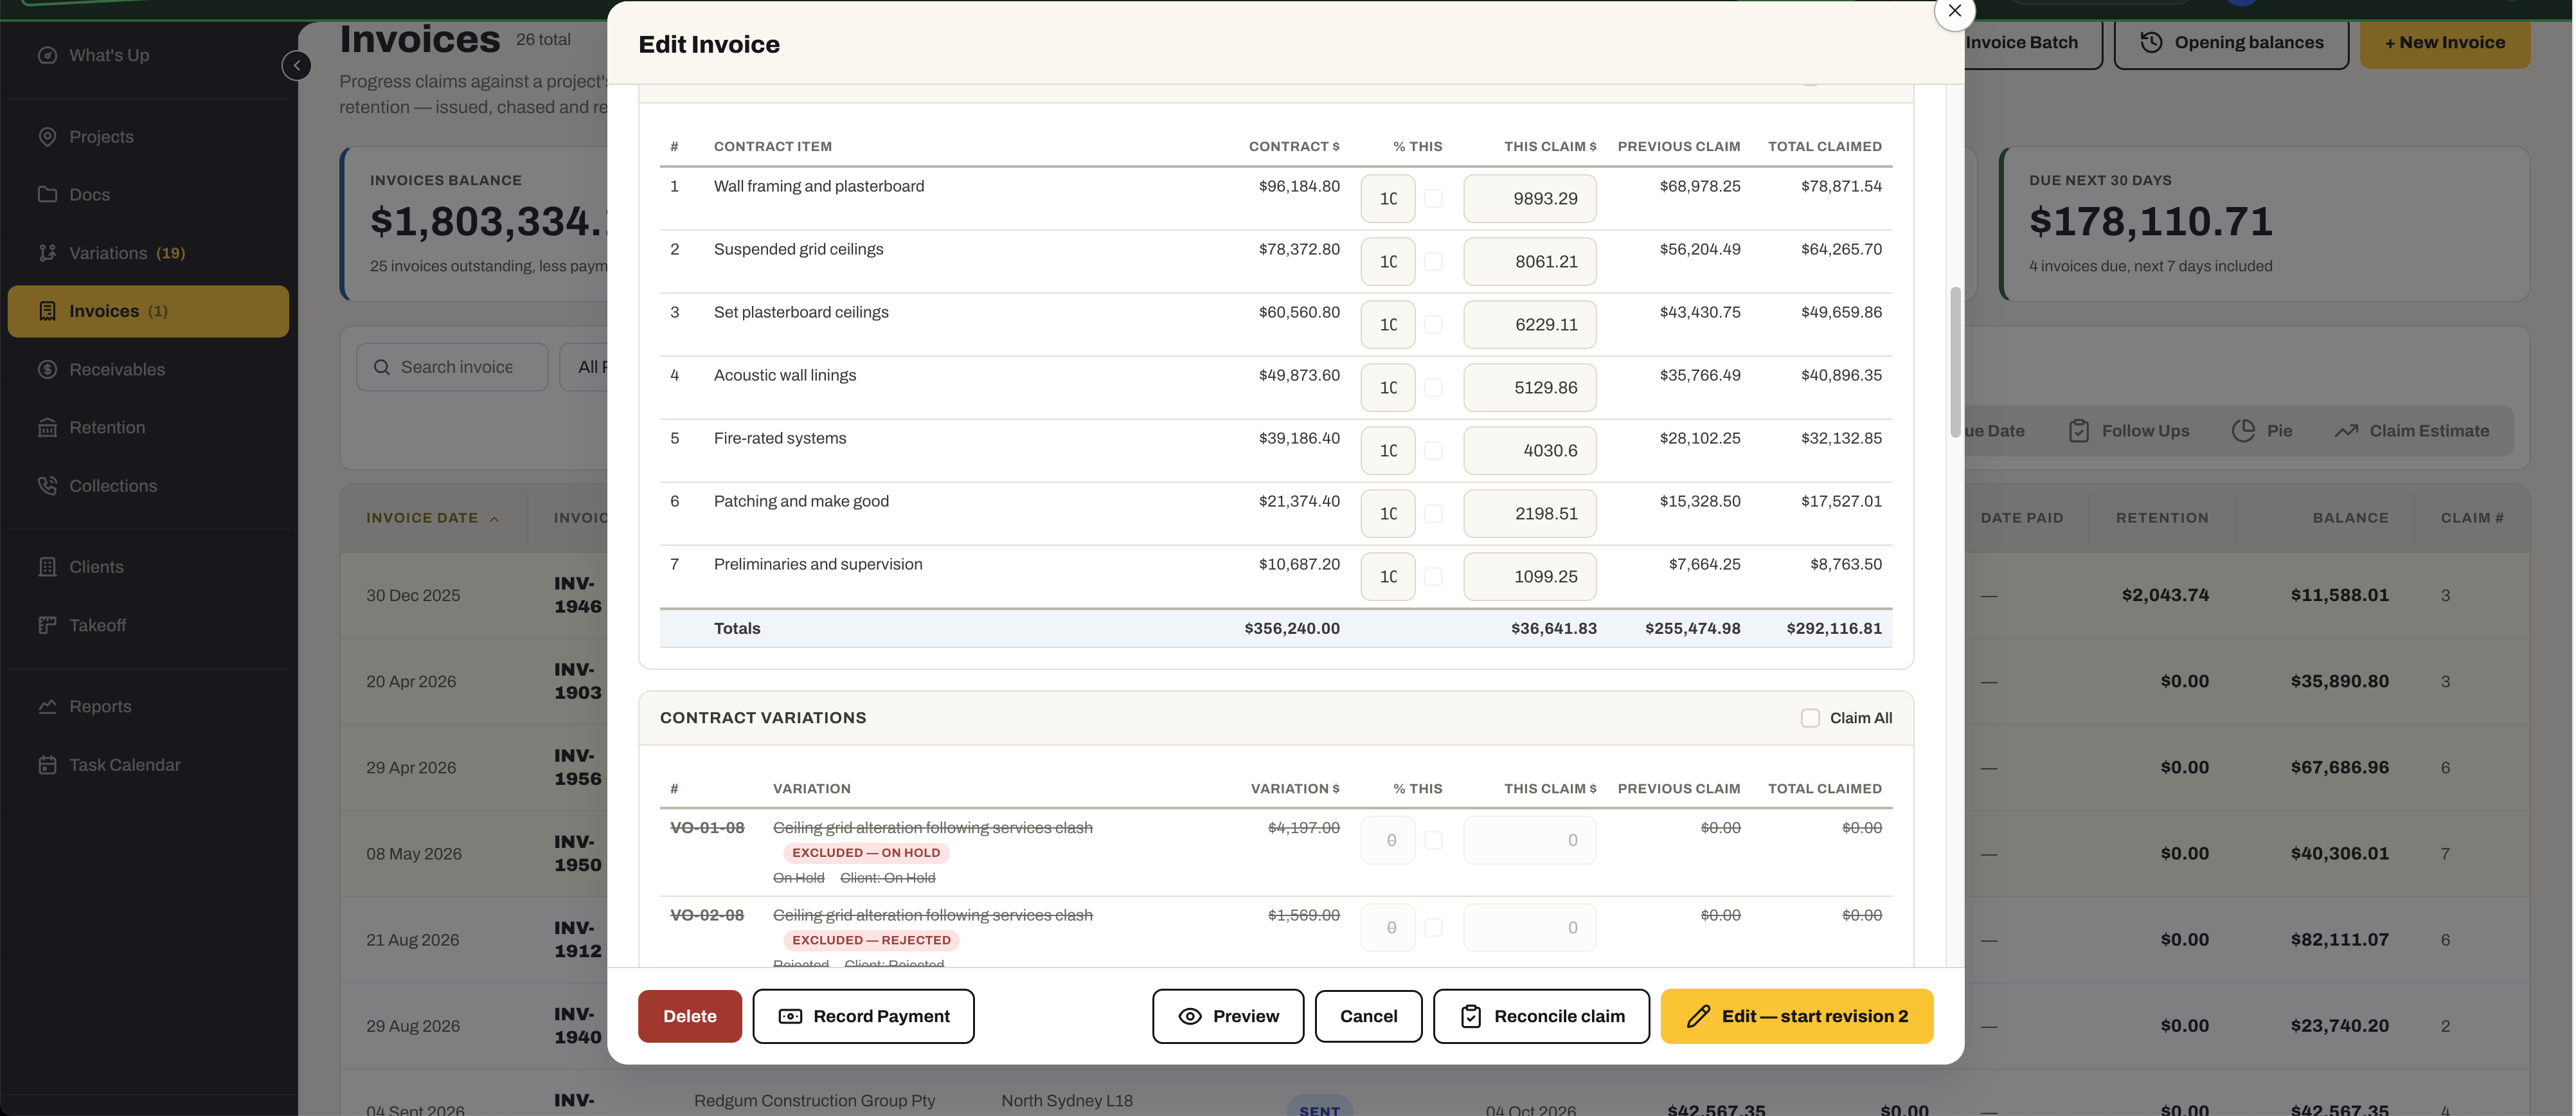Enable Claim All for contract variations

click(1810, 718)
